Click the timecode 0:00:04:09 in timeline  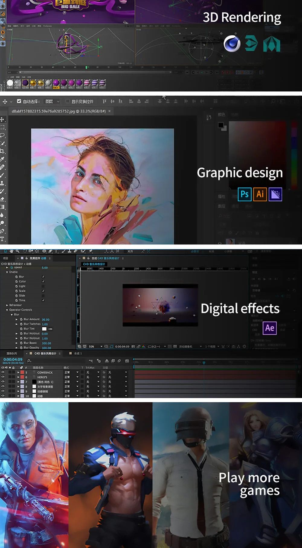coord(13,359)
